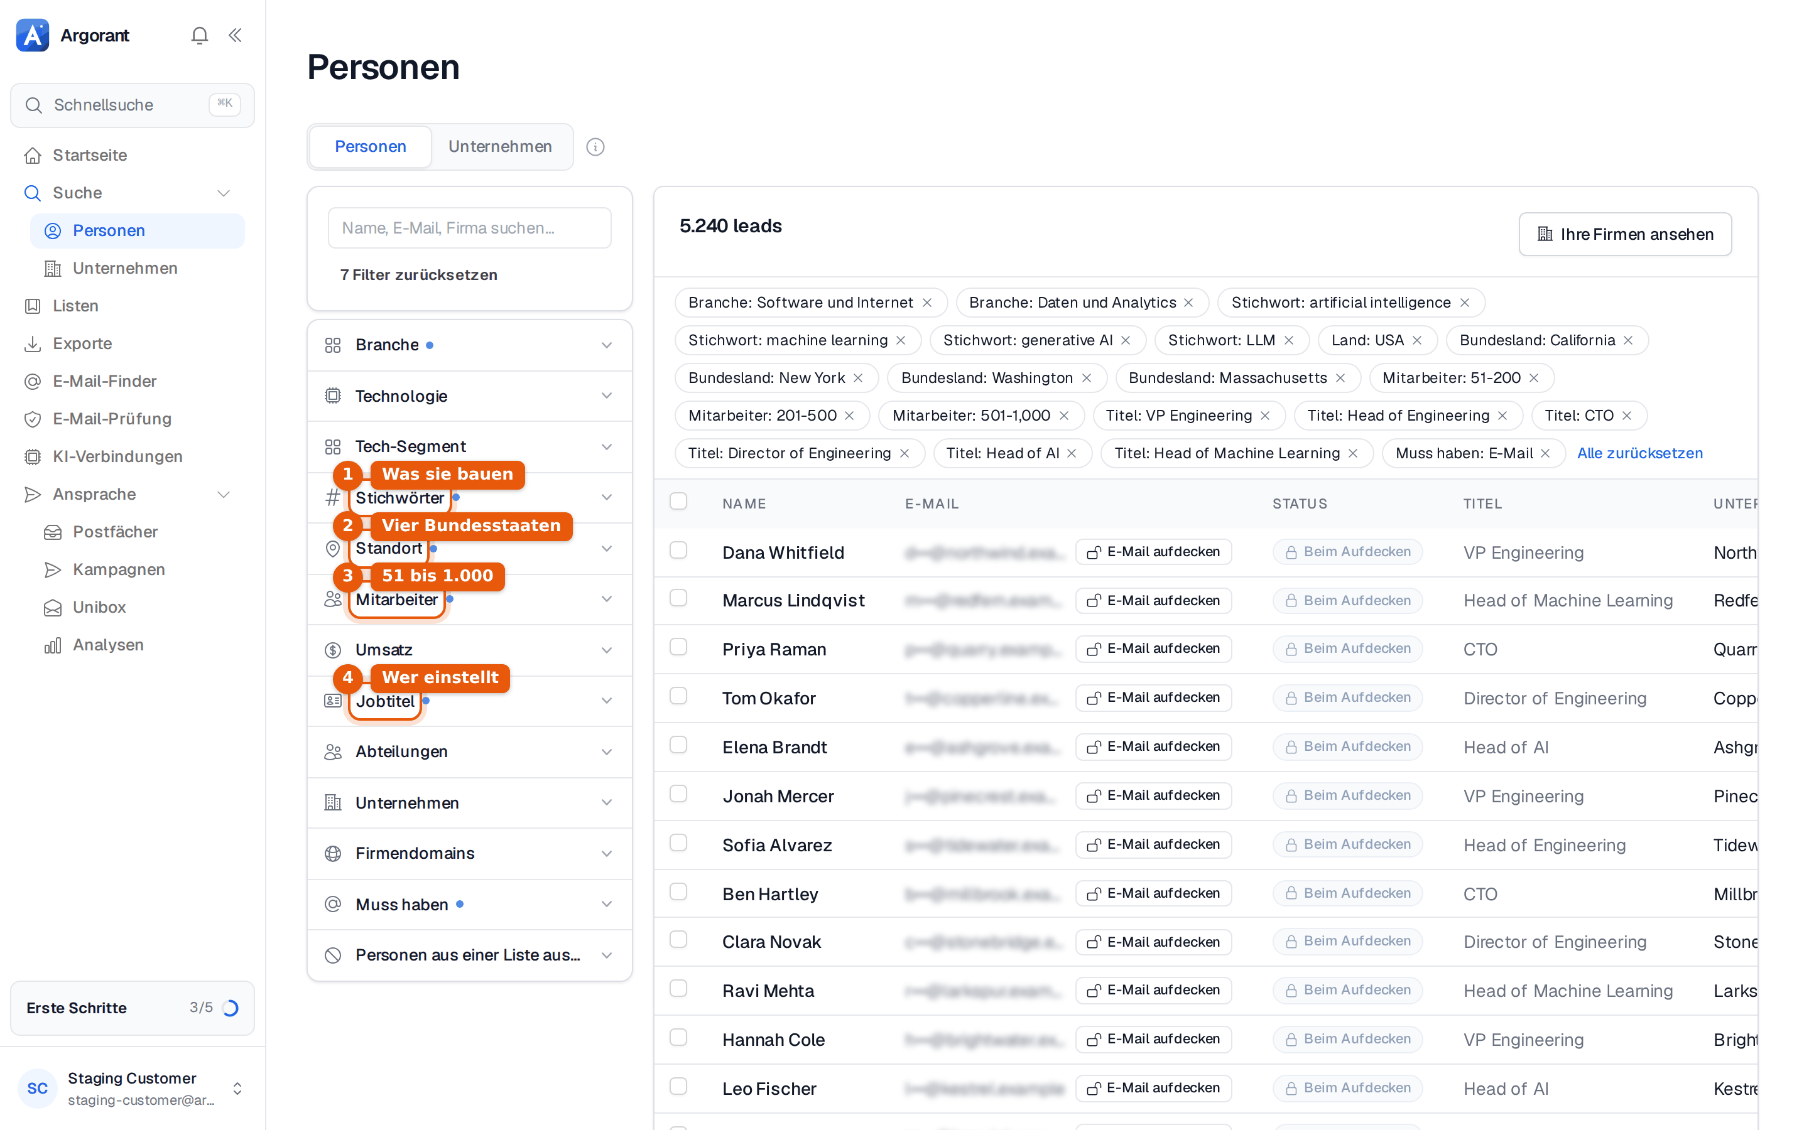Remove the 'Mitarbeiter: 51-200' filter chip
1809x1130 pixels.
1534,378
